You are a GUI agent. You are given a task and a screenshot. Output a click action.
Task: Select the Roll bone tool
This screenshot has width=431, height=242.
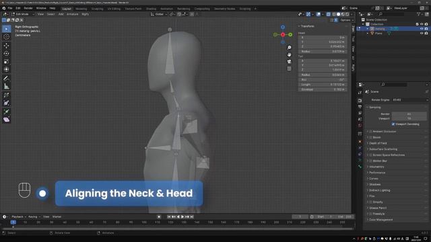click(7, 95)
